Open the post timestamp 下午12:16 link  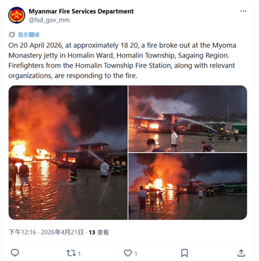pyautogui.click(x=22, y=232)
